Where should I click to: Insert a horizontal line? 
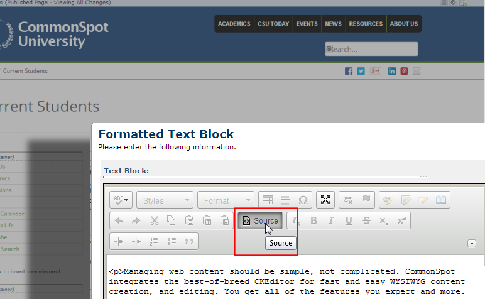point(285,200)
